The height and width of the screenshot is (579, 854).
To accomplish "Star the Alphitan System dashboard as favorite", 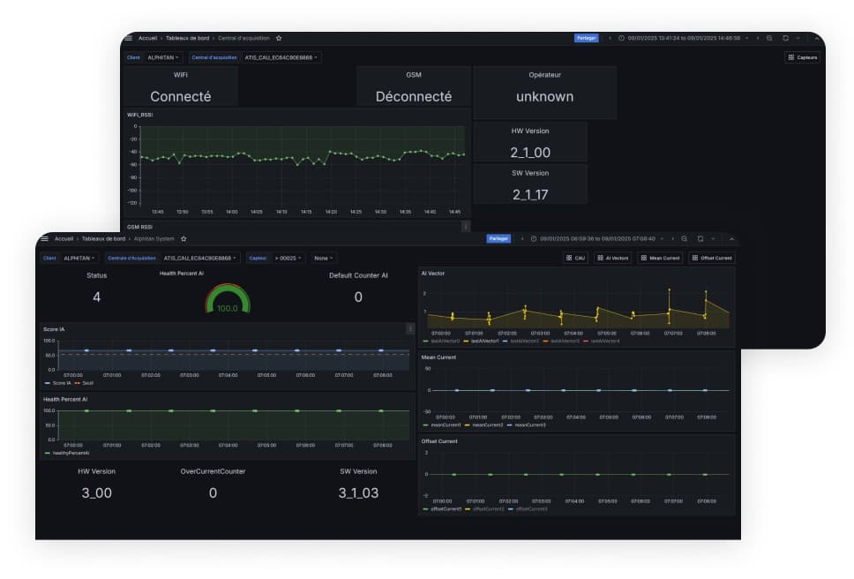I will pyautogui.click(x=184, y=238).
